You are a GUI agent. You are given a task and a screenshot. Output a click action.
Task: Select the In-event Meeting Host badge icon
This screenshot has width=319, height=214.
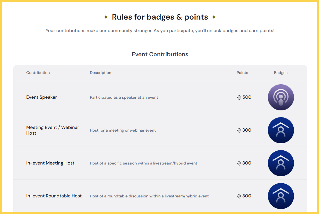click(281, 163)
